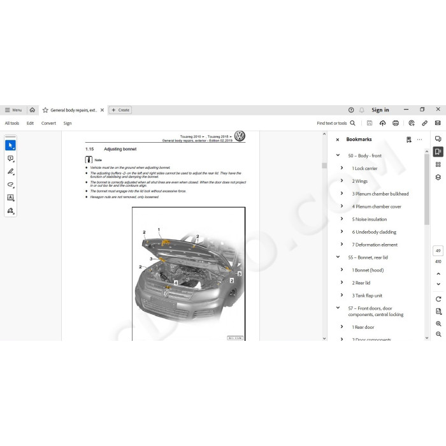The image size is (446, 446).
Task: Collapse the 55 – Bonnet, rear lid bookmark
Action: 338,257
